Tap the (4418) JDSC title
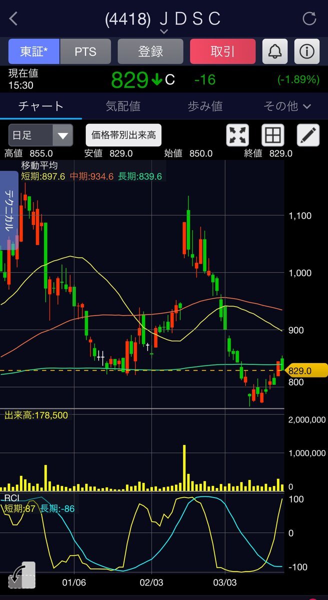This screenshot has width=328, height=600. [x=163, y=19]
